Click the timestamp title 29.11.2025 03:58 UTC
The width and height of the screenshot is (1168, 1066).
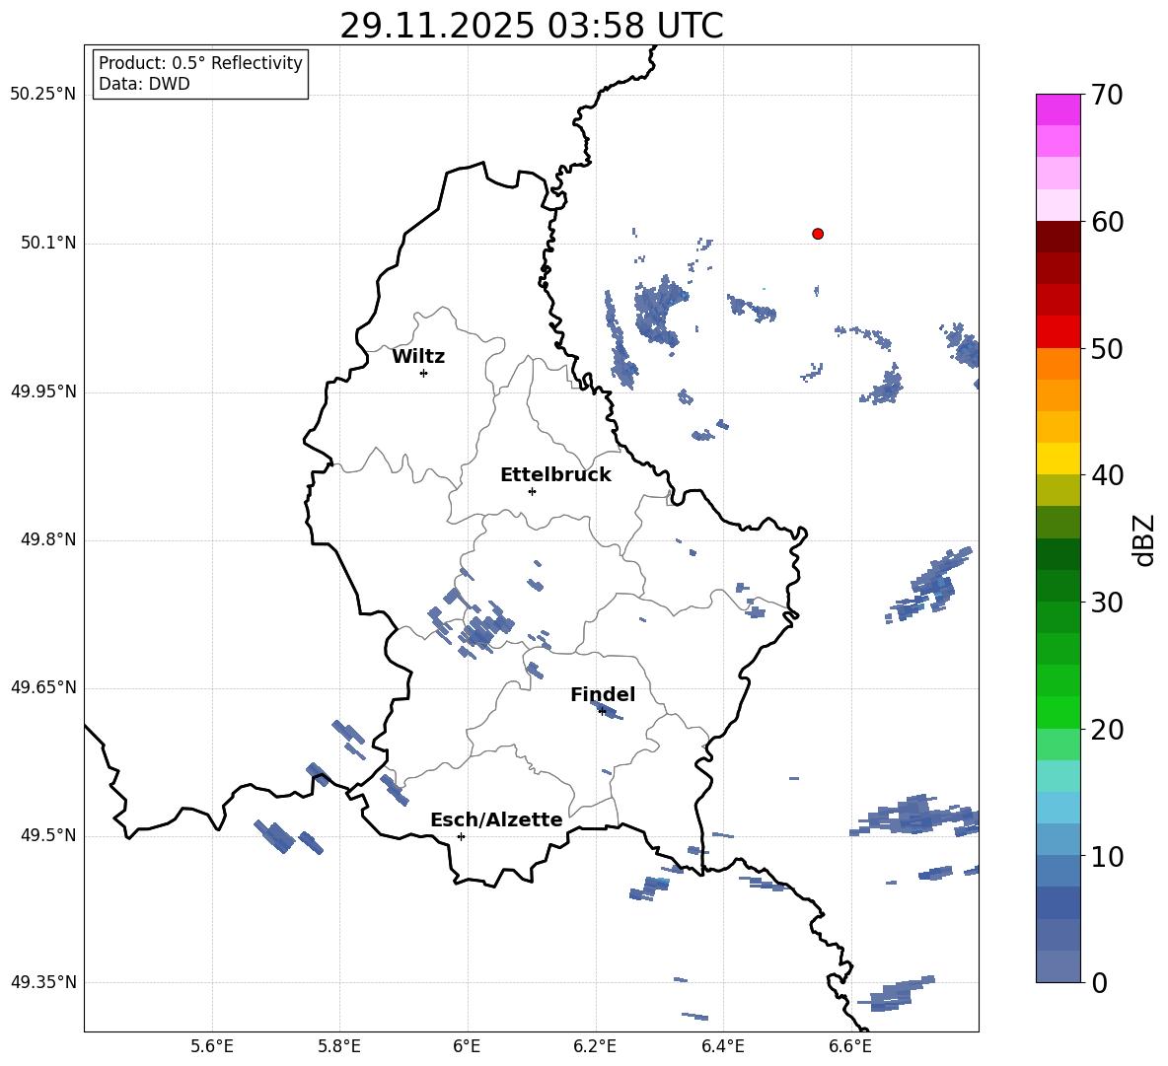pos(531,26)
